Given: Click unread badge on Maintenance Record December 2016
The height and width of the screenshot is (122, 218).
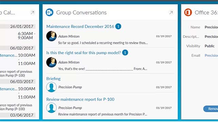Looking at the screenshot, I should (x=118, y=26).
